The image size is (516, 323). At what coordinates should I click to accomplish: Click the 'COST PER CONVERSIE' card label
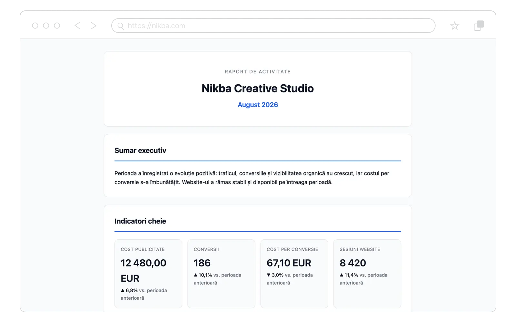point(292,249)
